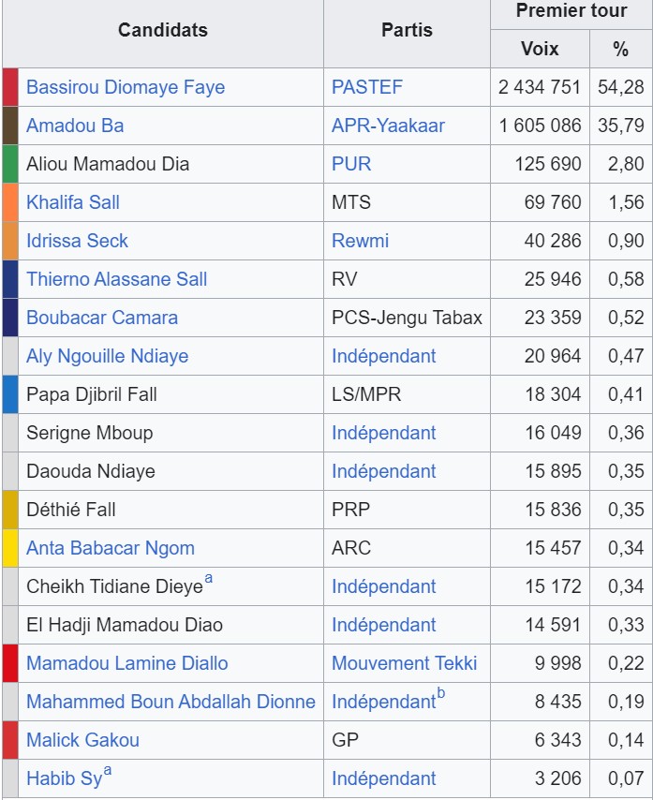The image size is (653, 800).
Task: Open Mahammed Boun Abdallah Dionne's page
Action: tap(171, 702)
